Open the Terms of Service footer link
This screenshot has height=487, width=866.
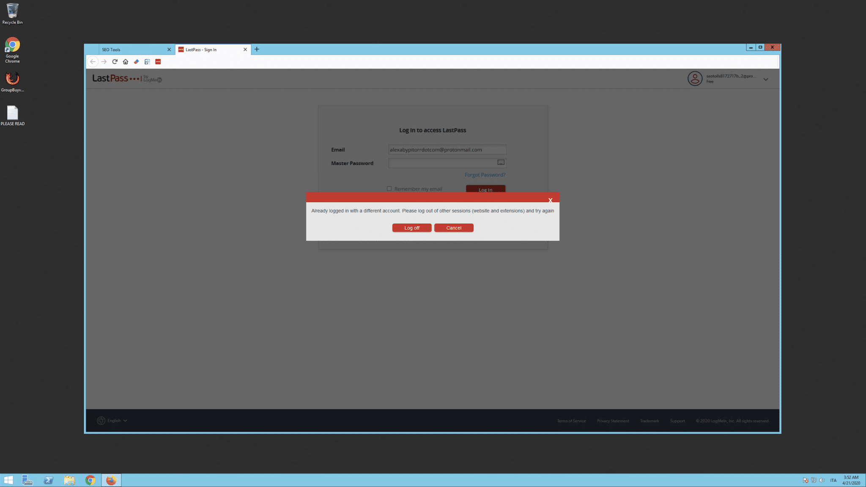(571, 421)
